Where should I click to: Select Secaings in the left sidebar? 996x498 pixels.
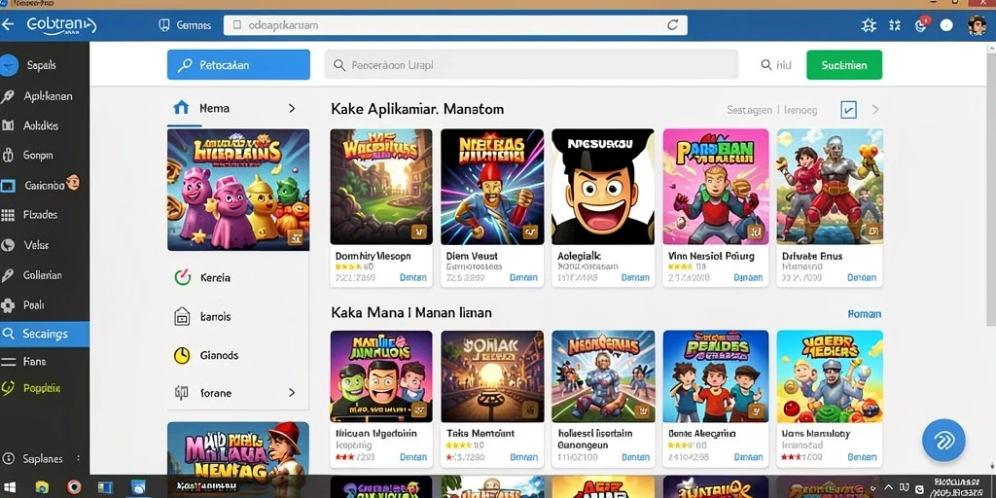click(x=45, y=334)
